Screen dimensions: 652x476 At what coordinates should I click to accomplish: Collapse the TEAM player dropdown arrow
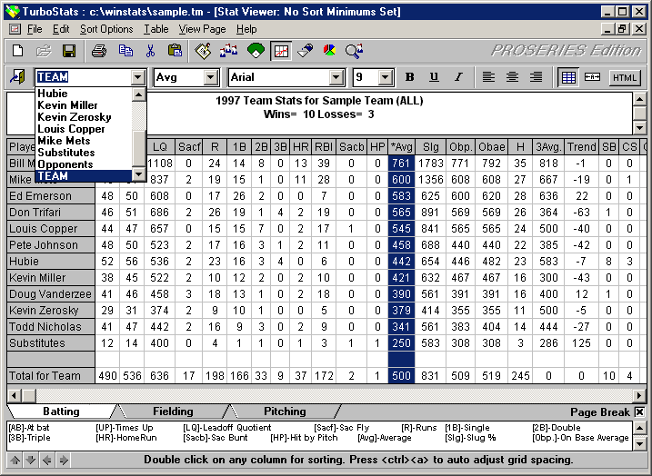(x=137, y=77)
